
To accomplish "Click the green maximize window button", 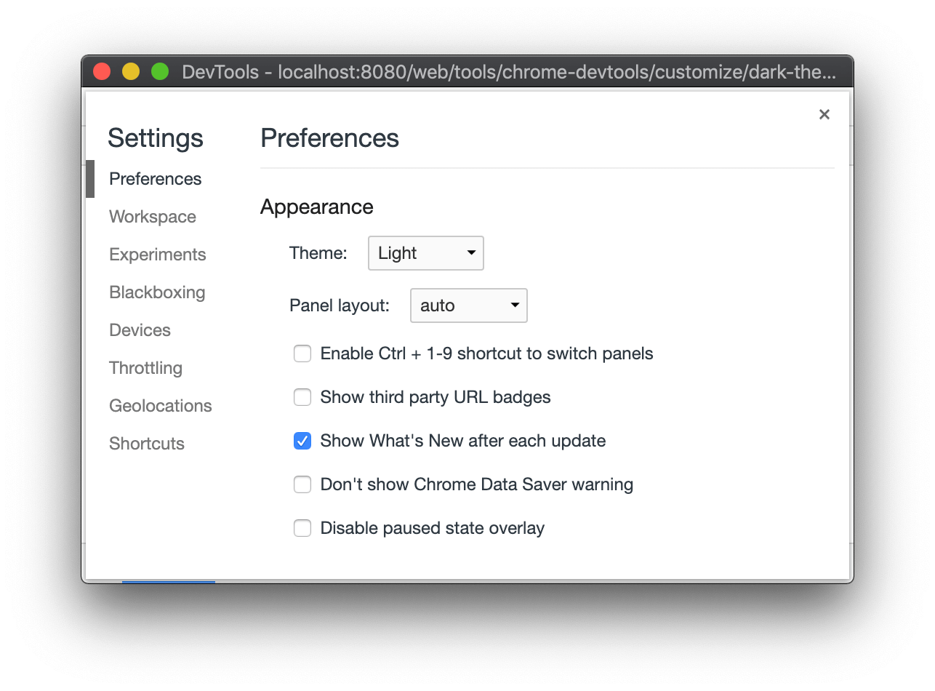I will (160, 72).
